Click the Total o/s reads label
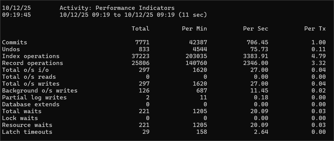The image size is (334, 141). [29, 77]
